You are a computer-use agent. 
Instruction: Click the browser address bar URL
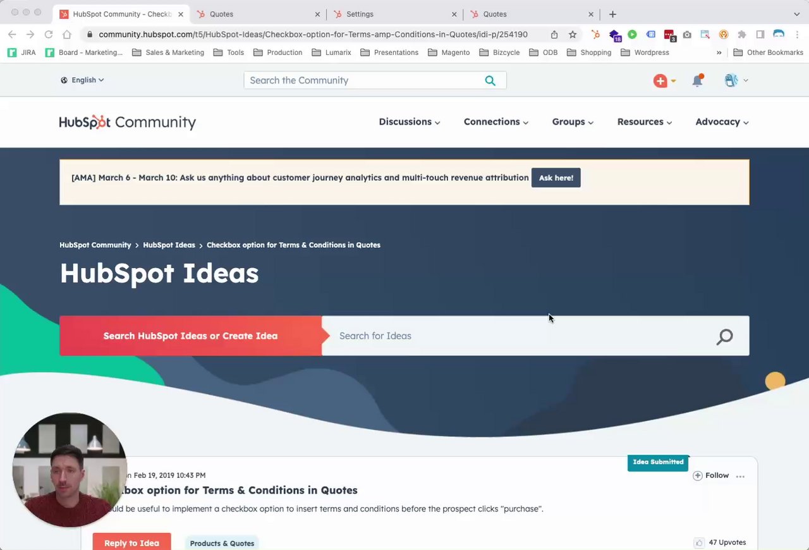point(313,34)
